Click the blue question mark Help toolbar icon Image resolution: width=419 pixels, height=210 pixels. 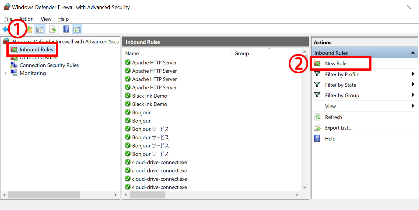click(x=66, y=29)
